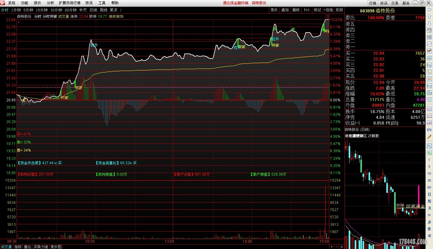Click the 服务 service button at top right

point(406,3)
